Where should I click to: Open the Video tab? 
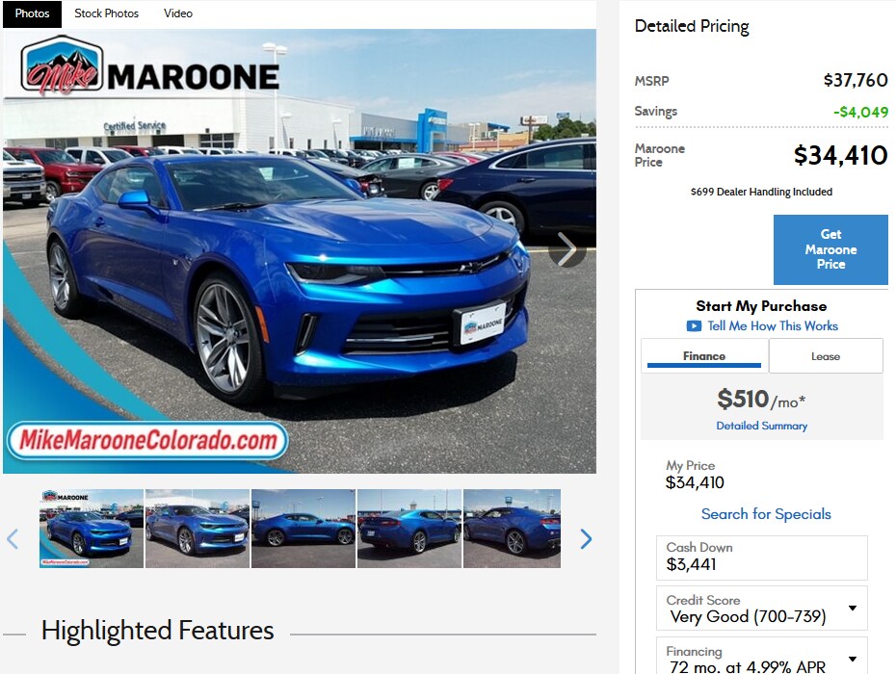pyautogui.click(x=178, y=13)
